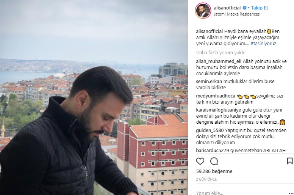Click the verified badge next to alisanofficial
Viewport: 294px width, 195px height.
(244, 8)
